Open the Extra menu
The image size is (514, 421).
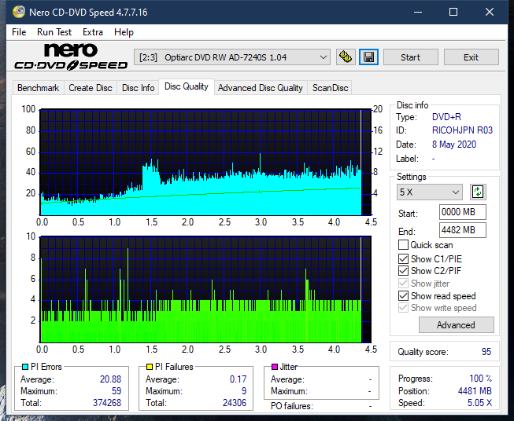click(x=93, y=32)
